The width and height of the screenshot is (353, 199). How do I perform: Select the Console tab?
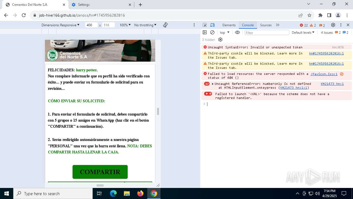(248, 25)
